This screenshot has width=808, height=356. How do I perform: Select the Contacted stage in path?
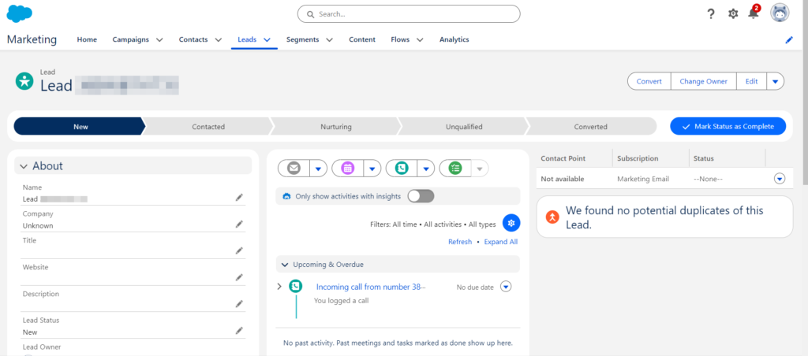click(208, 126)
